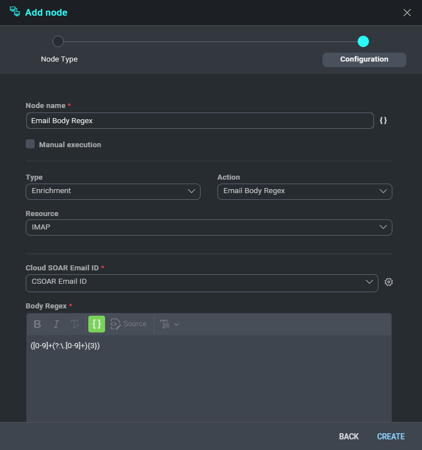Click the braces icon beside Node name
This screenshot has height=450, width=422.
(383, 120)
